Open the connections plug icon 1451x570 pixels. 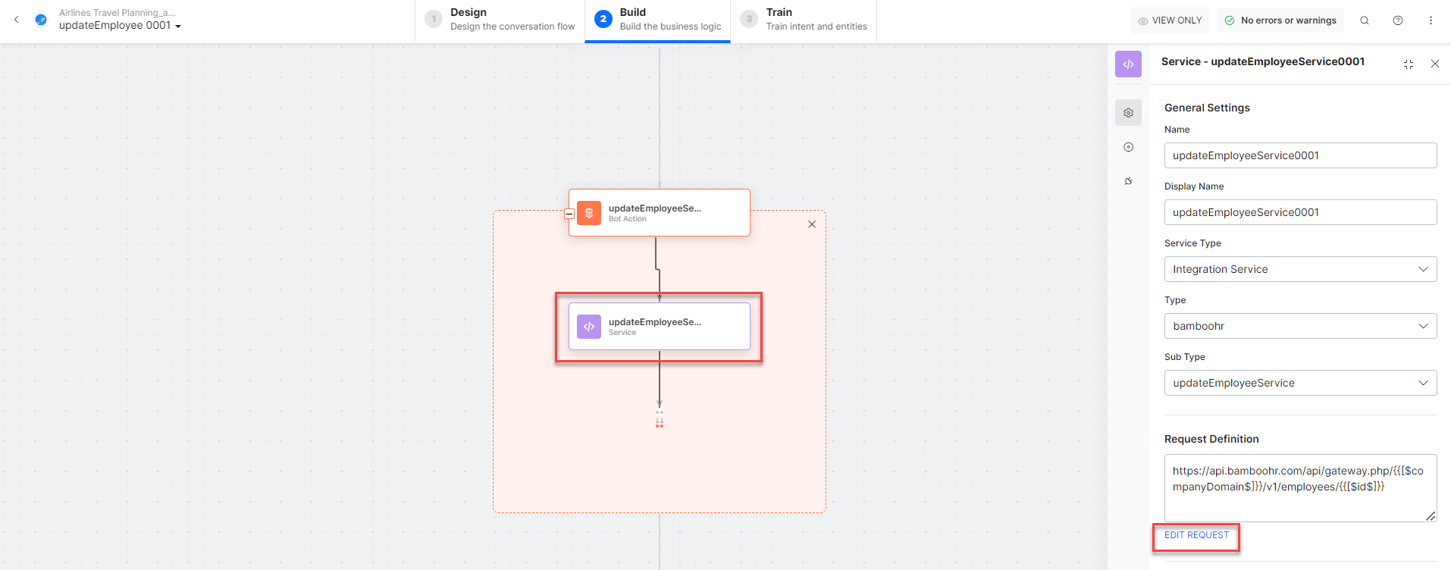coord(1128,181)
